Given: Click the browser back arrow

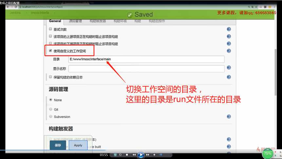Looking at the screenshot, I should 8,7.
